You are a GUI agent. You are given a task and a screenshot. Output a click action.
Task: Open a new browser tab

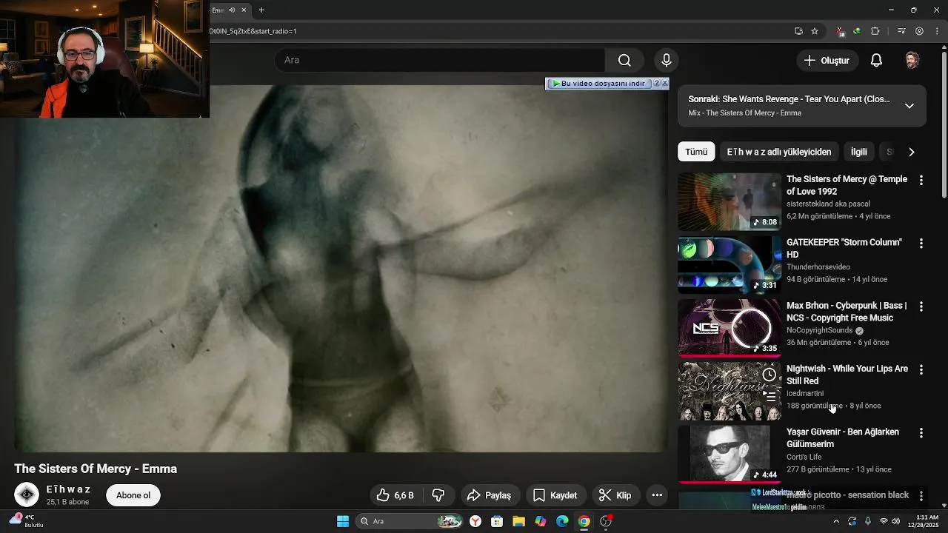261,10
